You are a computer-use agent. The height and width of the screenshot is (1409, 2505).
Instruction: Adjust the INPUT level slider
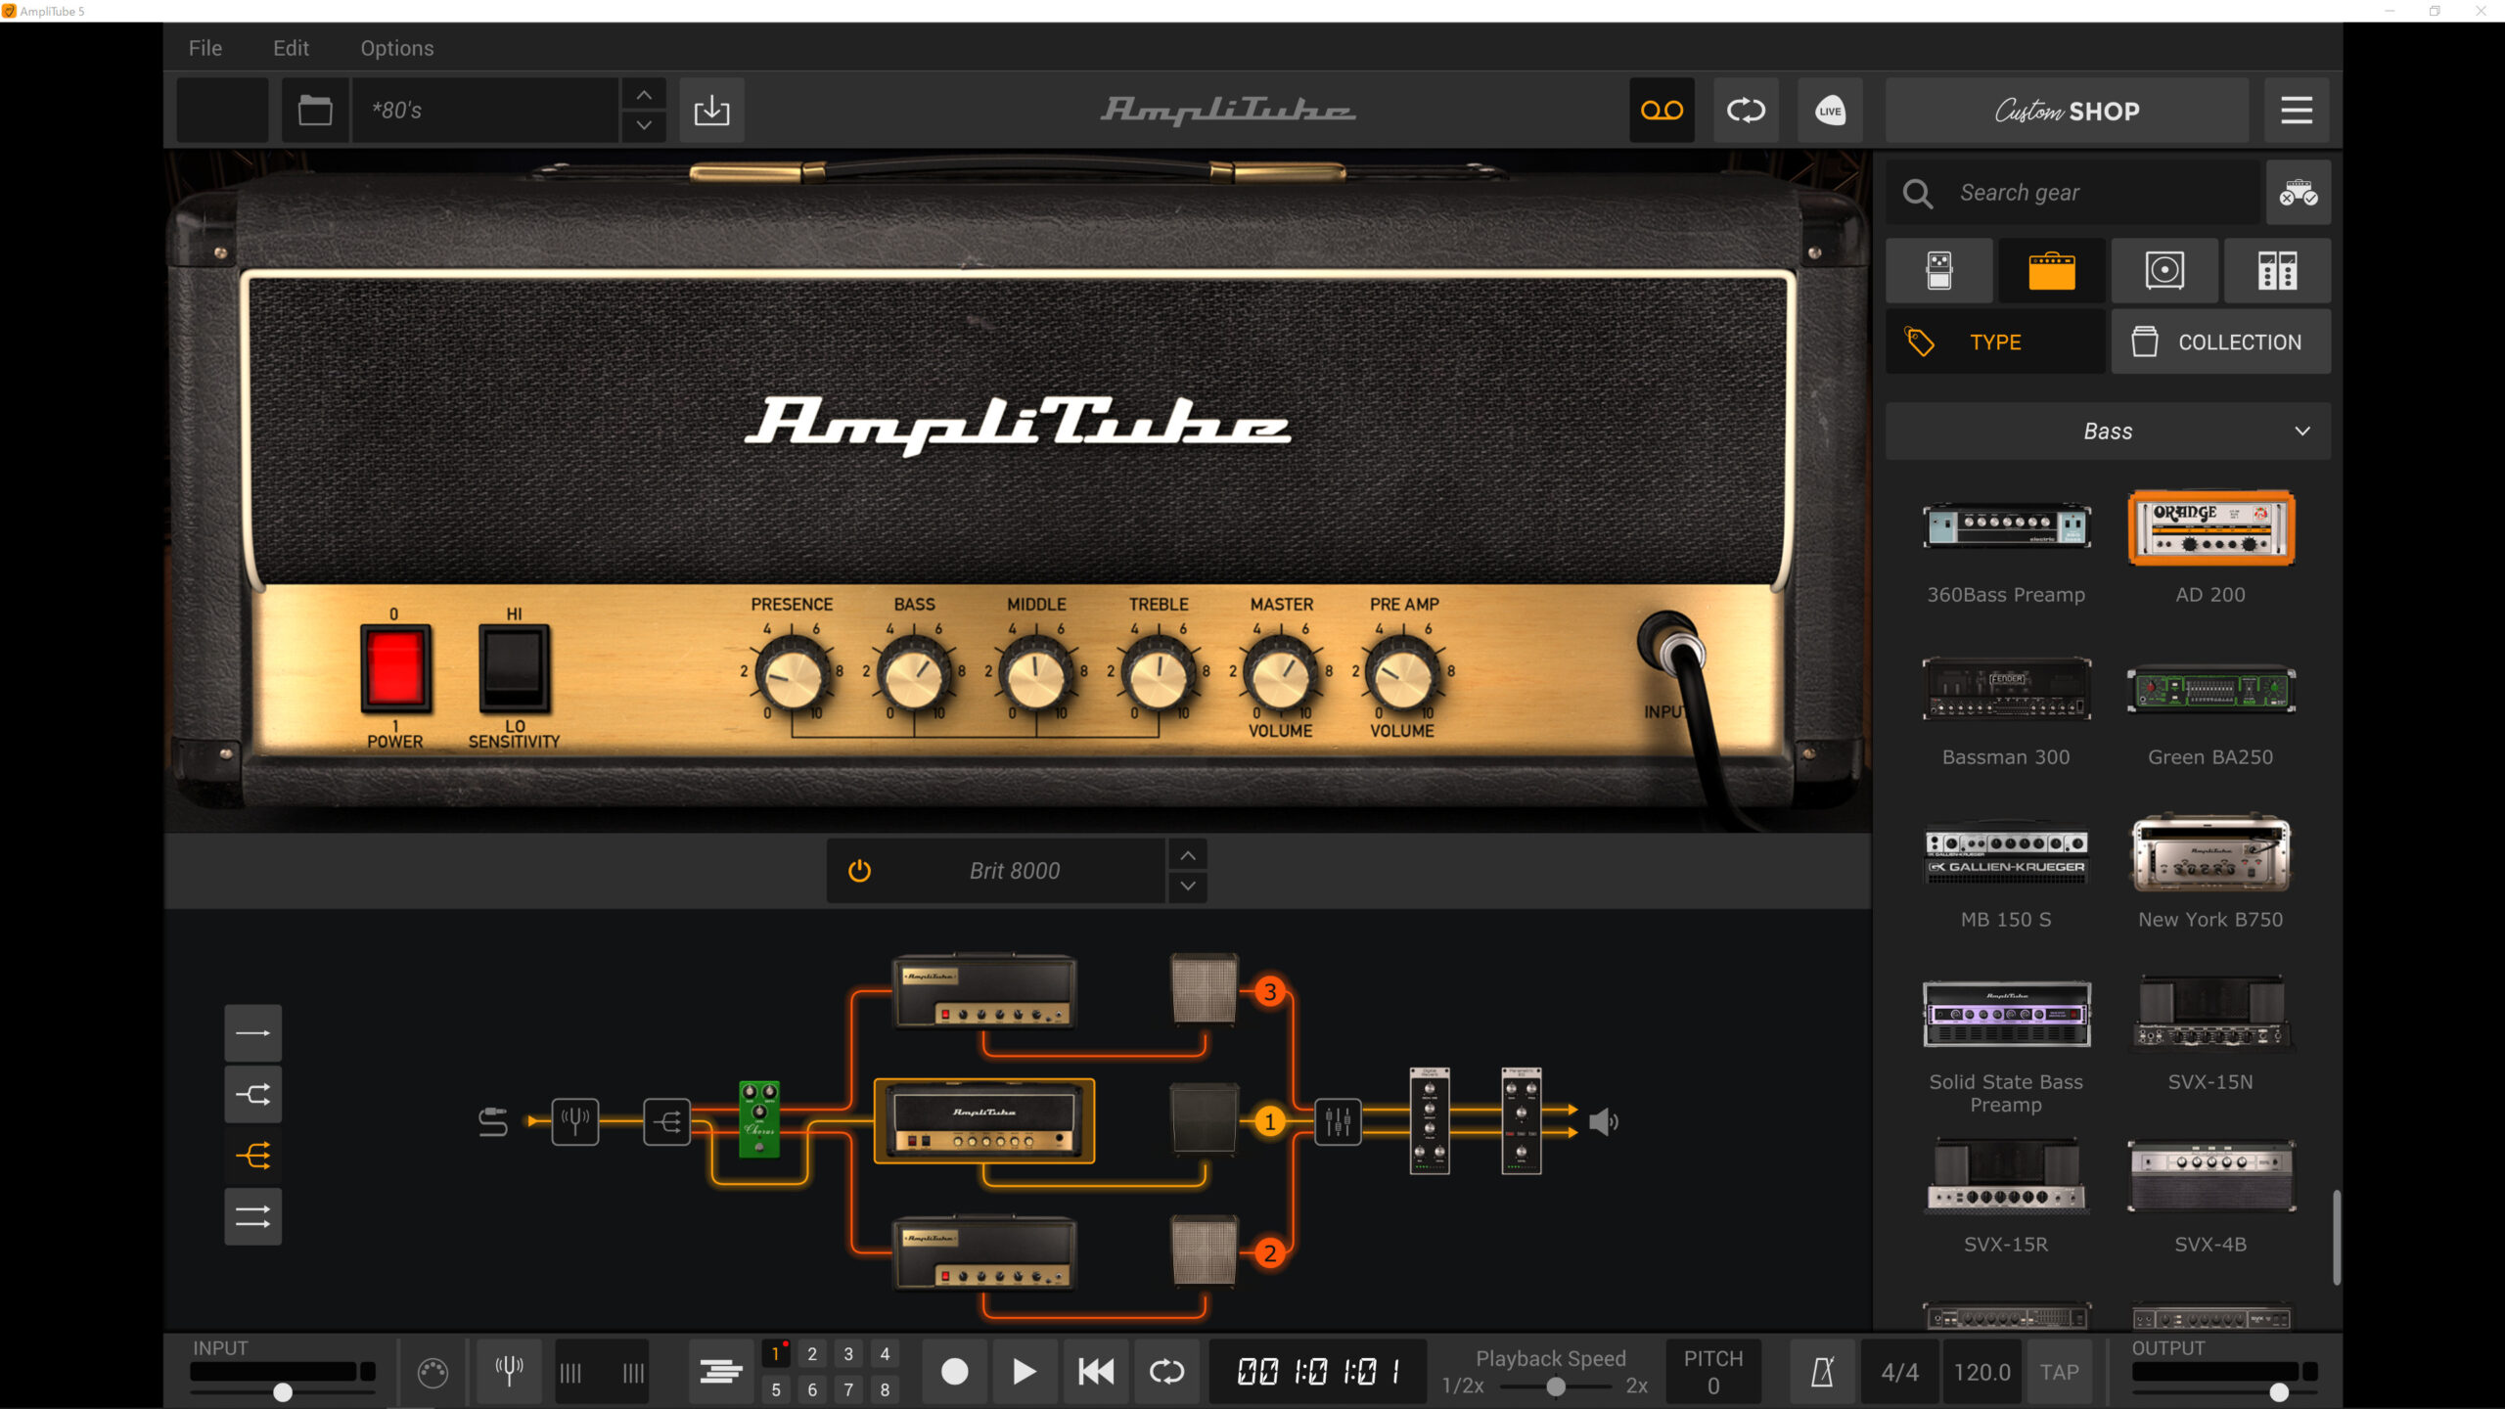(x=283, y=1392)
